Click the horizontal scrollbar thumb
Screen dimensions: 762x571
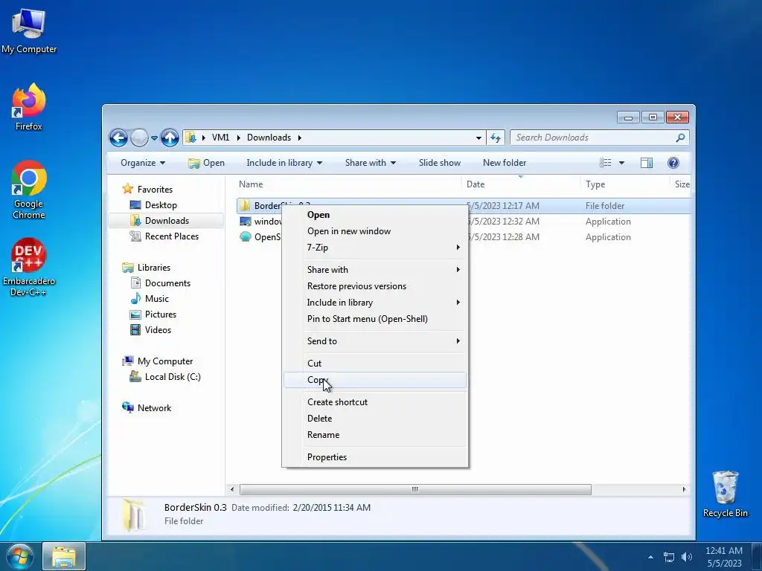tap(415, 489)
